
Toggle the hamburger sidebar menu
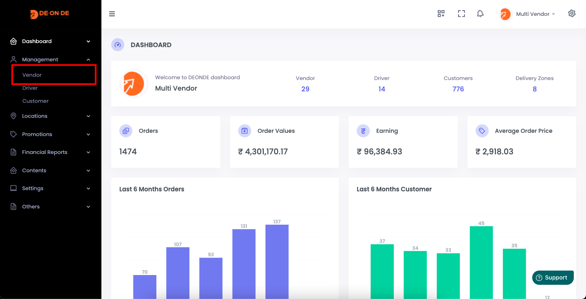112,14
